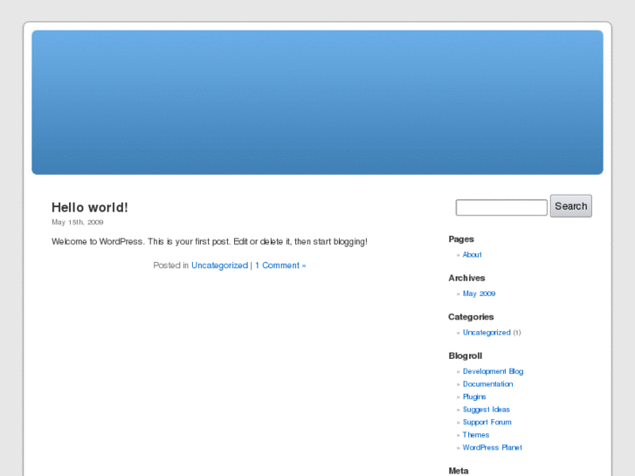Open the May 2009 archive link
635x476 pixels.
tap(479, 293)
